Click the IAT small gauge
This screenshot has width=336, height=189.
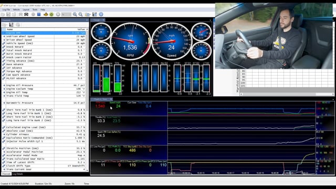click(201, 51)
